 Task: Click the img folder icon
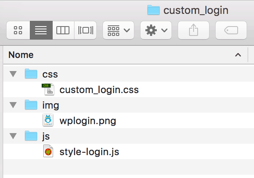pyautogui.click(x=31, y=105)
